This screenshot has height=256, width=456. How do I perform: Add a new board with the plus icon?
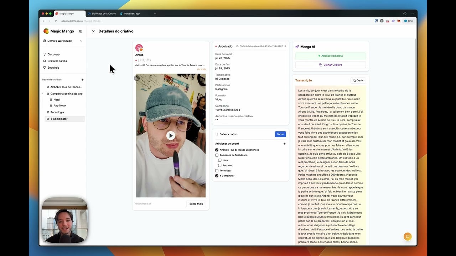[82, 79]
